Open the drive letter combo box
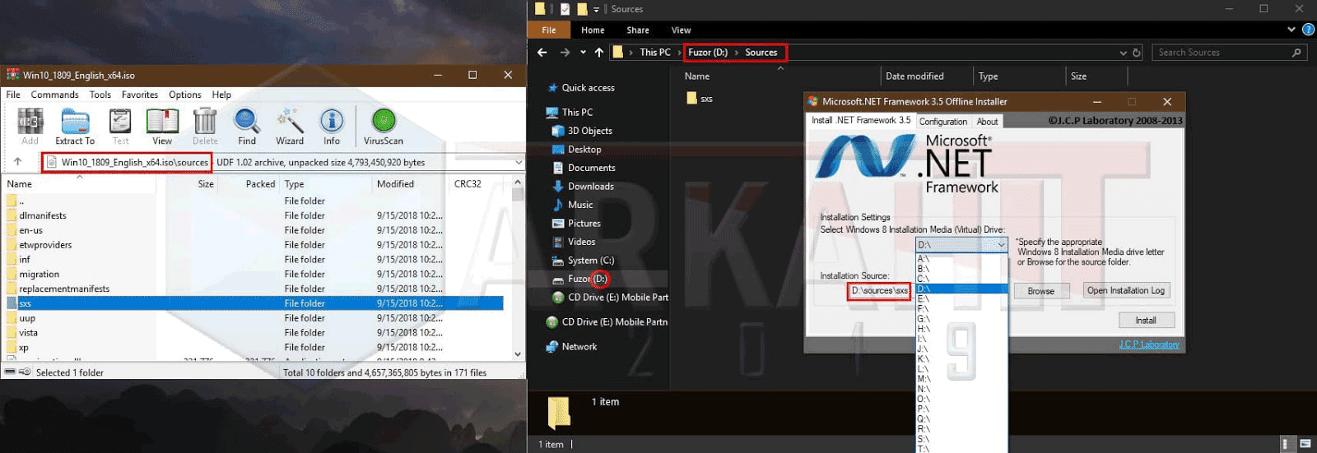1317x453 pixels. pyautogui.click(x=961, y=245)
